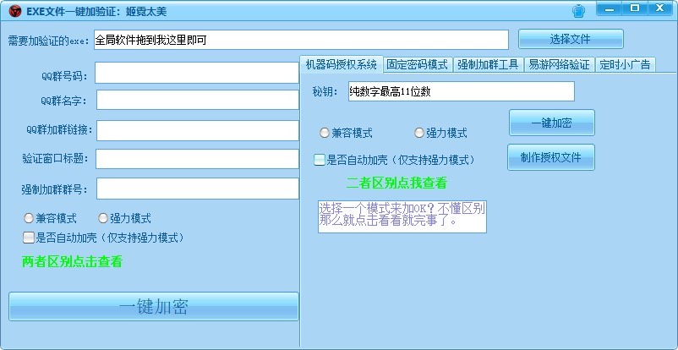This screenshot has height=350, width=678.
Task: Click the red app logo icon in title bar
Action: (14, 11)
